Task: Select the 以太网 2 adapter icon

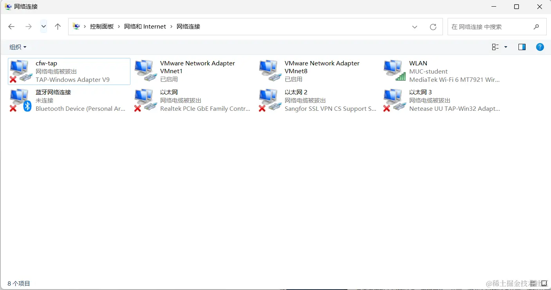Action: point(270,100)
